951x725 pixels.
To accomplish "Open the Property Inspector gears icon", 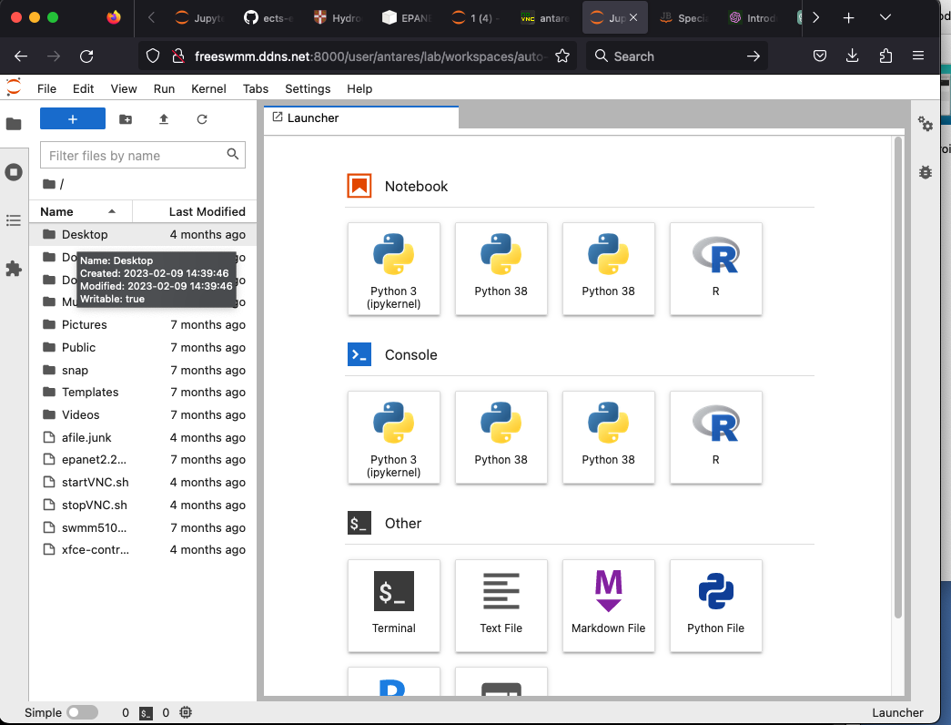I will click(x=926, y=124).
